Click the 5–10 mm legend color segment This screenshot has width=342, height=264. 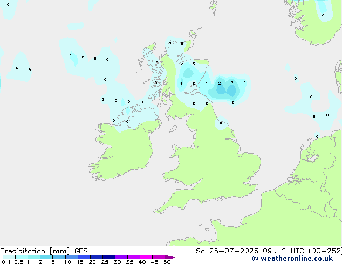(x=59, y=257)
